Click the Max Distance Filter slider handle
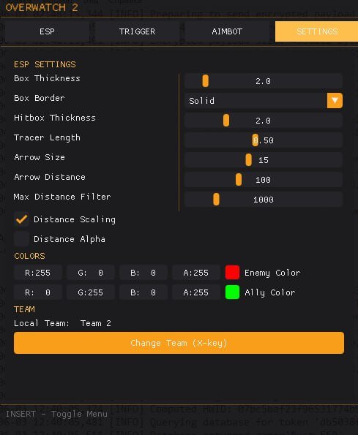The height and width of the screenshot is (435, 358). tap(216, 199)
